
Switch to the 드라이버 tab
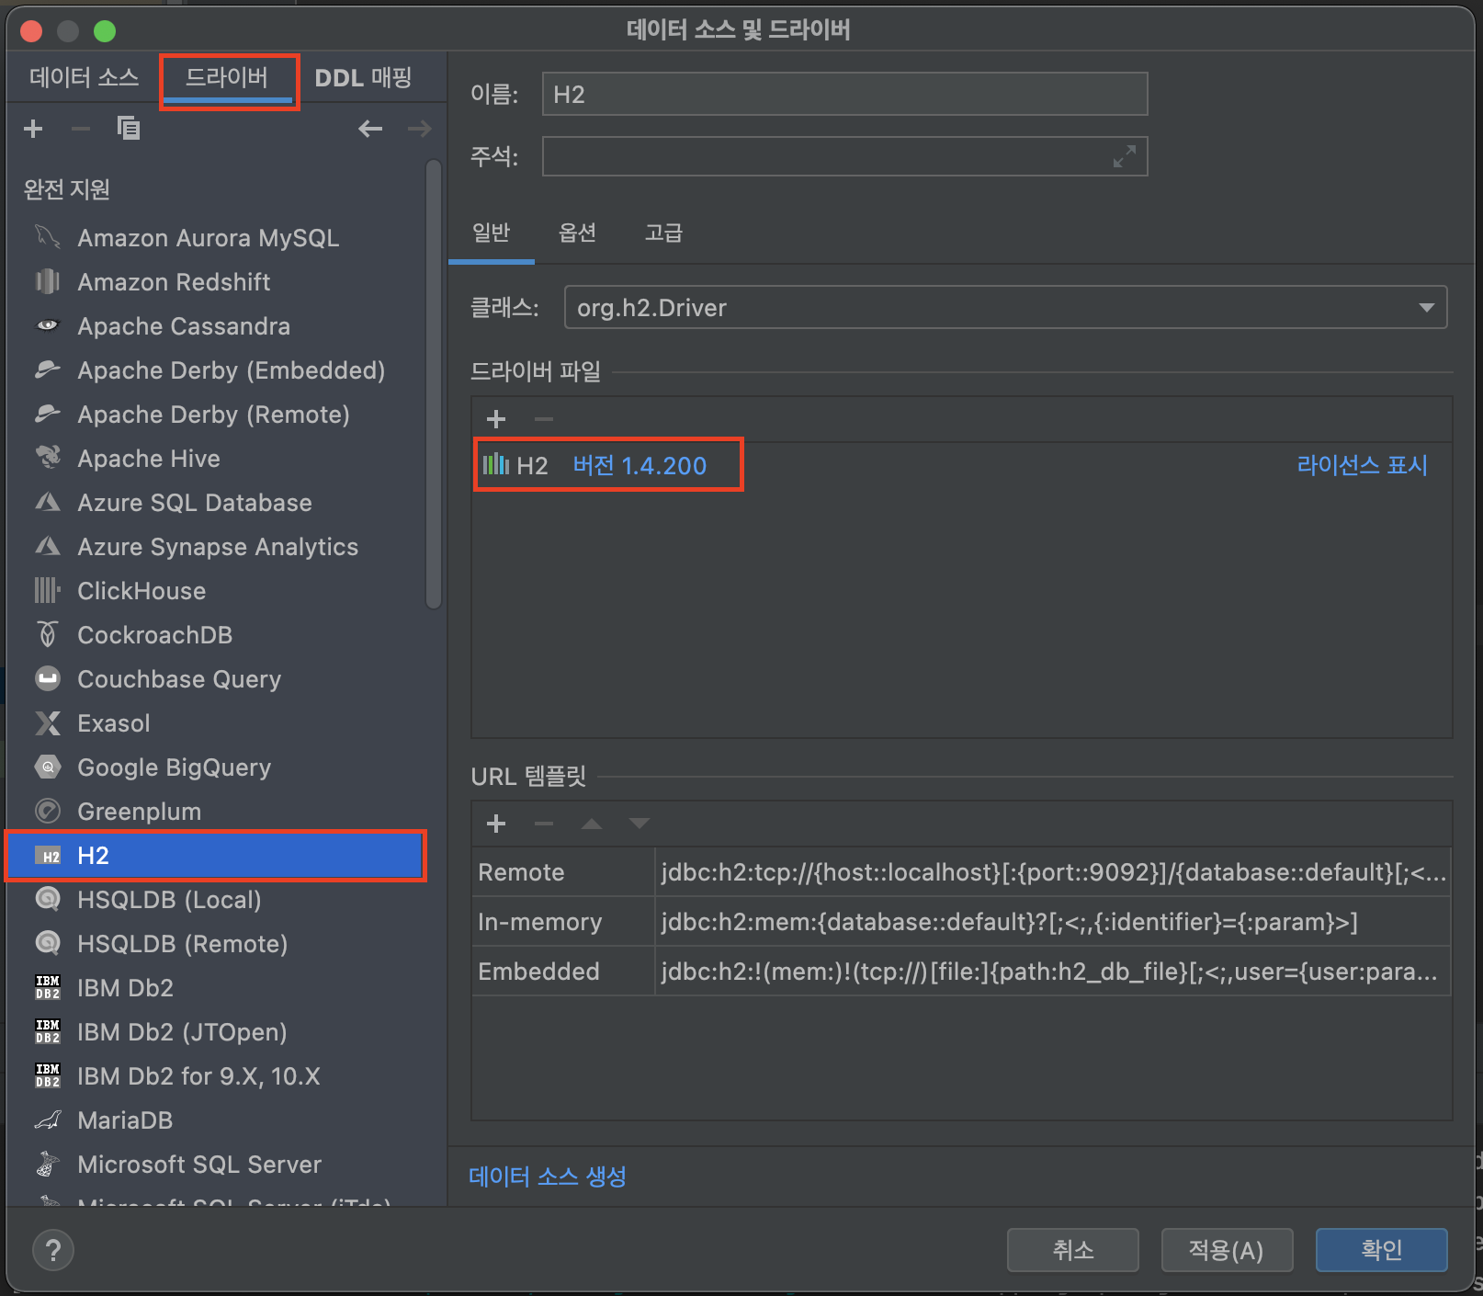227,78
